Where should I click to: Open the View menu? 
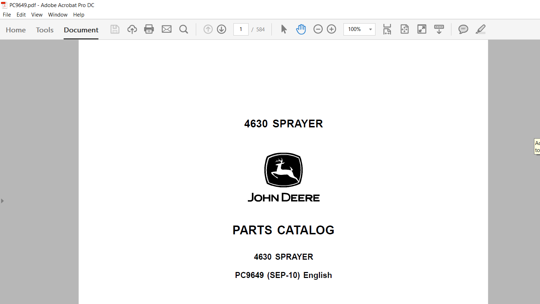[x=37, y=15]
